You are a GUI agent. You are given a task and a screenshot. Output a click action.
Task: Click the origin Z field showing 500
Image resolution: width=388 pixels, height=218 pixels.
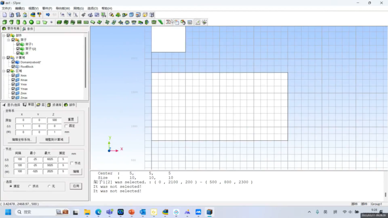(x=55, y=120)
